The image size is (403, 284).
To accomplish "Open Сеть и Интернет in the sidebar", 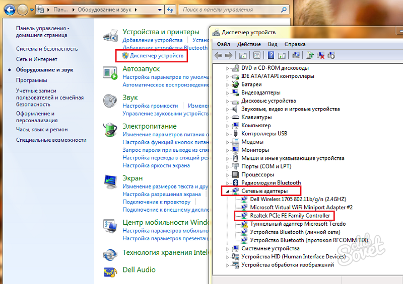I will tap(36, 59).
